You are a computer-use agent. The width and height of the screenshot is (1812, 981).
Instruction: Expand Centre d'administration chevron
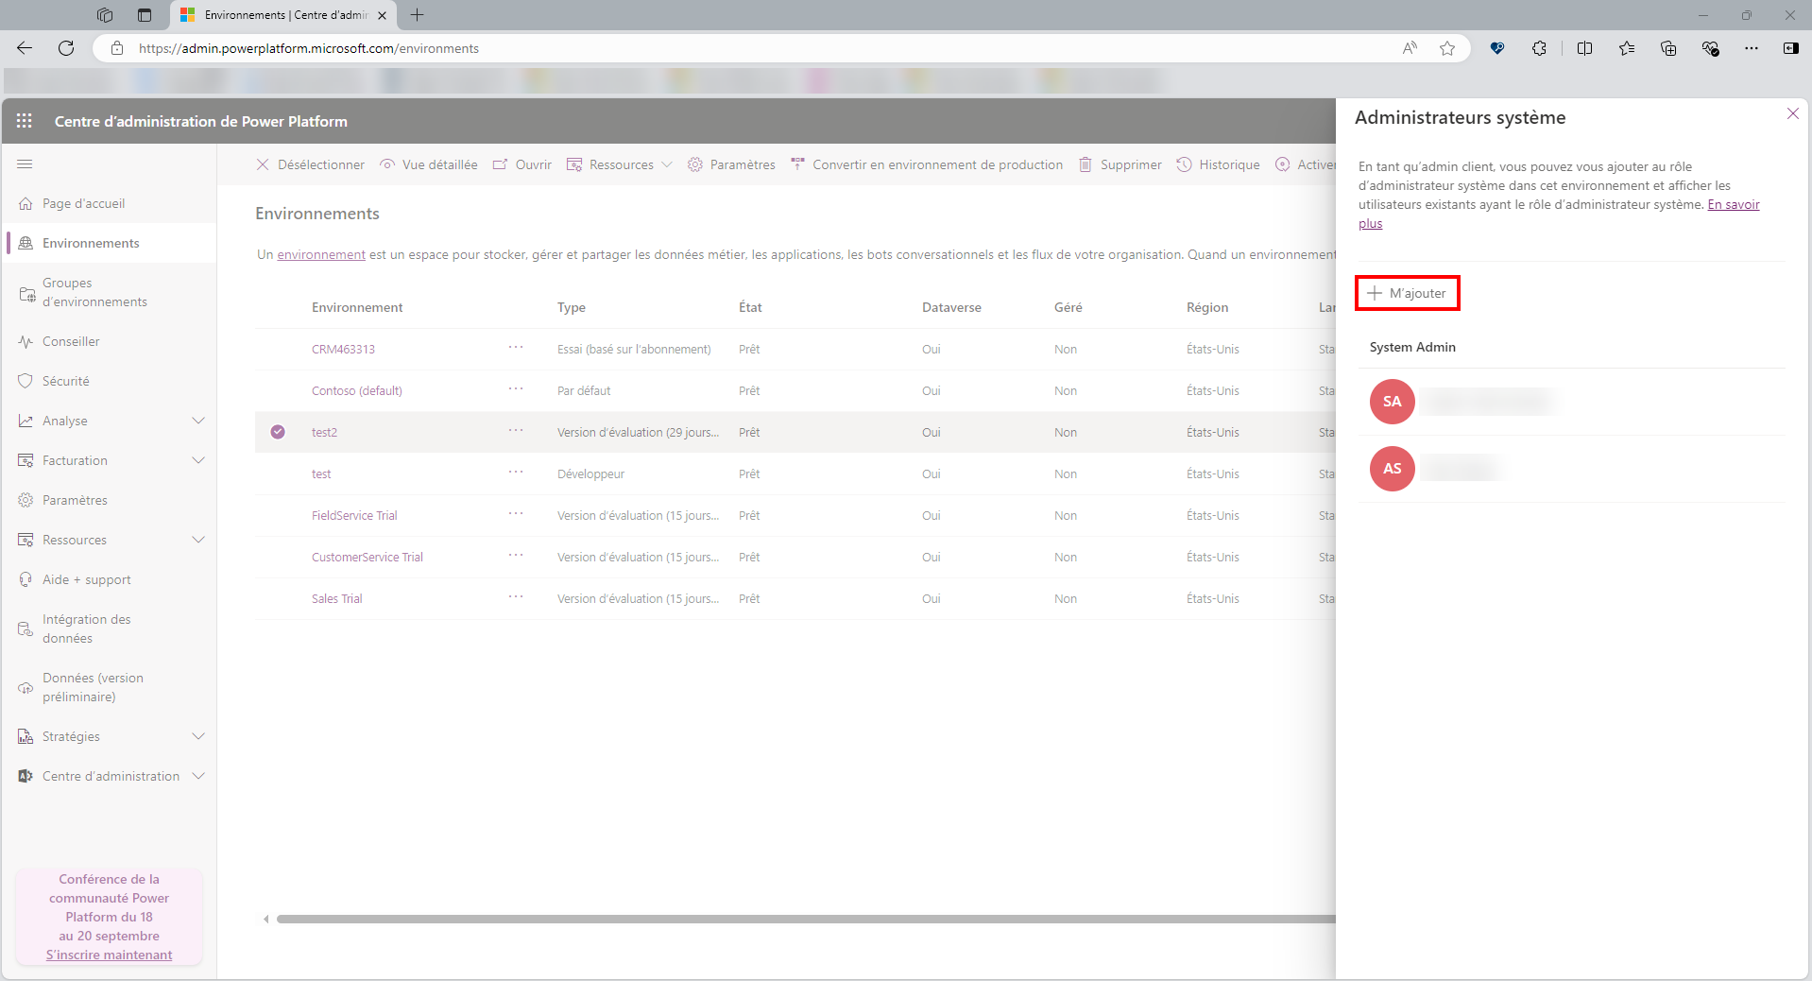[x=198, y=776]
